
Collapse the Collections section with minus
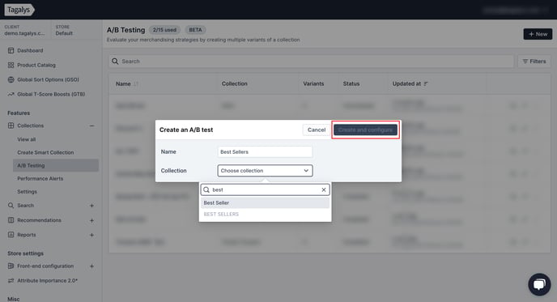click(x=91, y=125)
